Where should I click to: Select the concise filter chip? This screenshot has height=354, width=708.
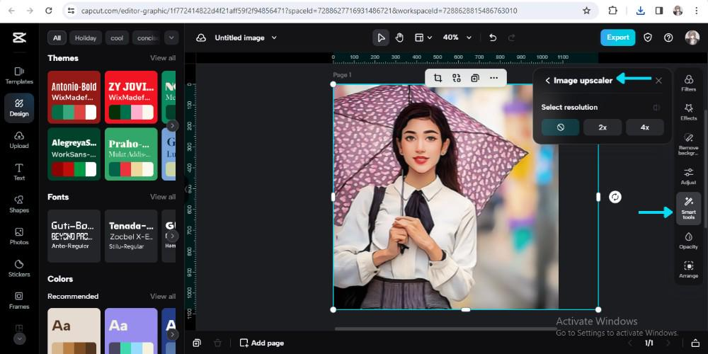(147, 38)
